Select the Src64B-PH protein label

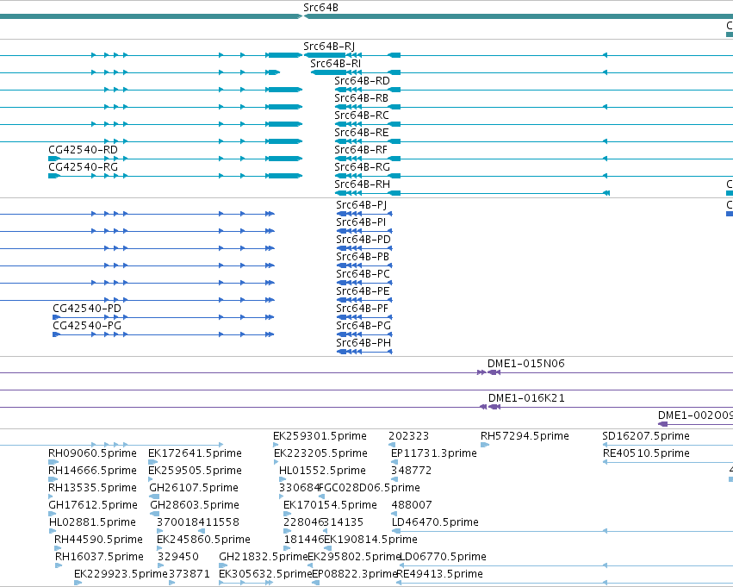click(x=363, y=343)
